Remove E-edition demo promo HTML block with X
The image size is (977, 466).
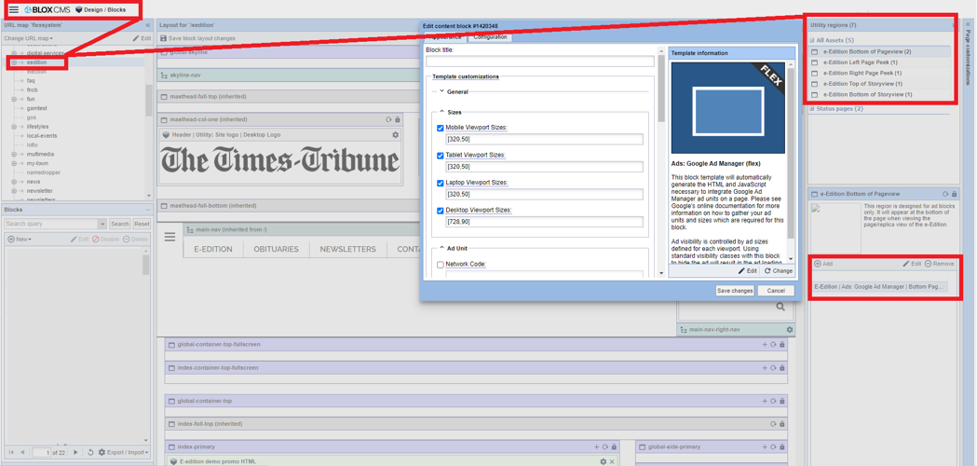coord(612,461)
